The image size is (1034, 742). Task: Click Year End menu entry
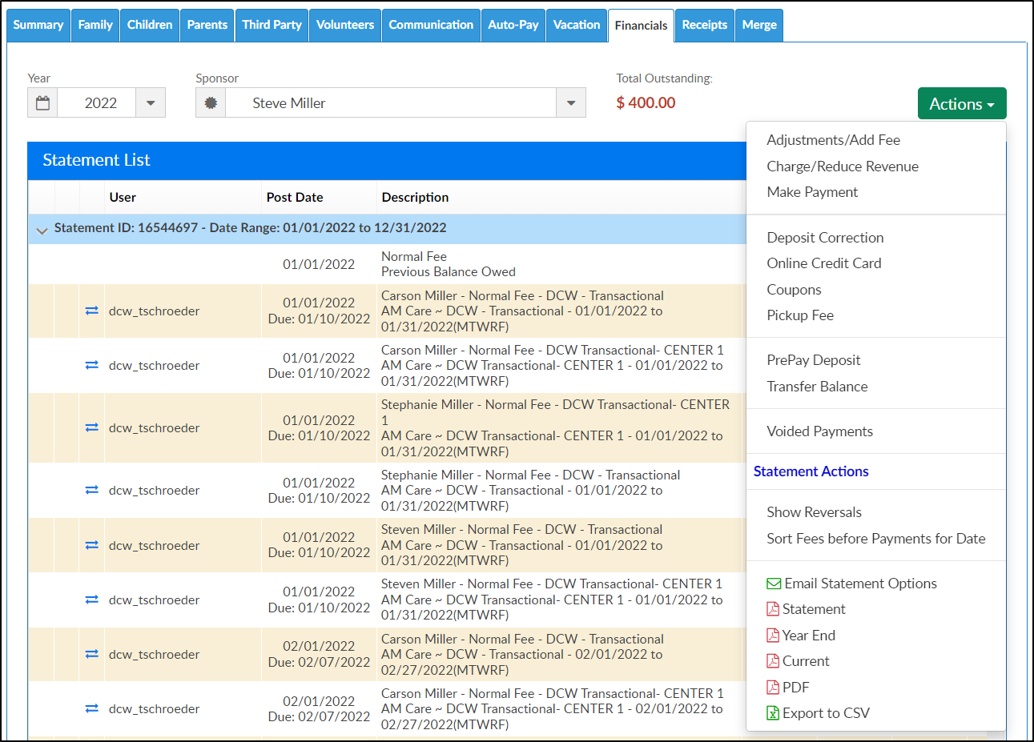click(809, 636)
